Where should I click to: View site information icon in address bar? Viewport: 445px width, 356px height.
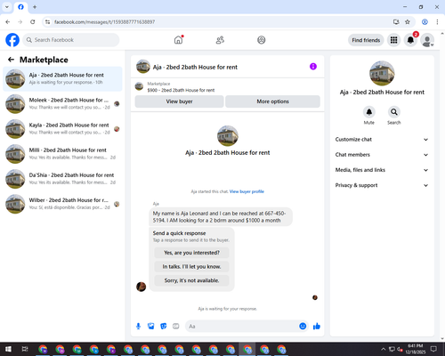pyautogui.click(x=47, y=22)
